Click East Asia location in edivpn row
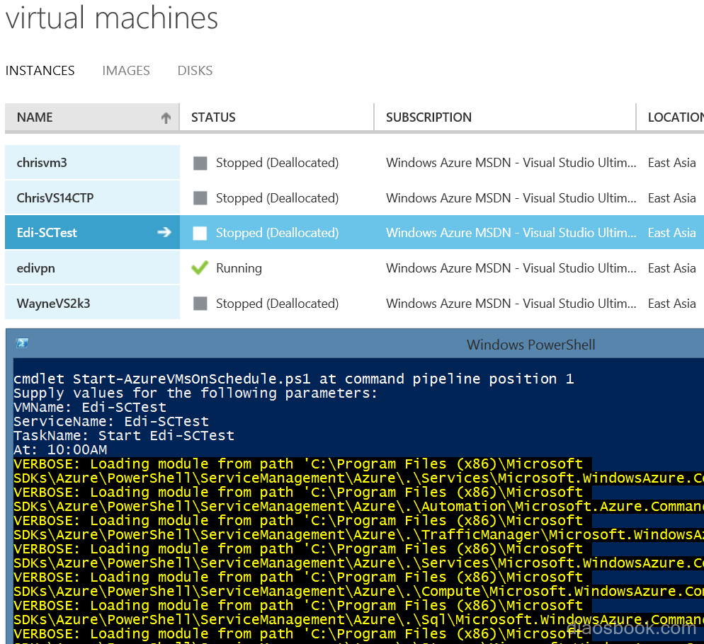Screen dimensions: 704x644 coord(671,268)
